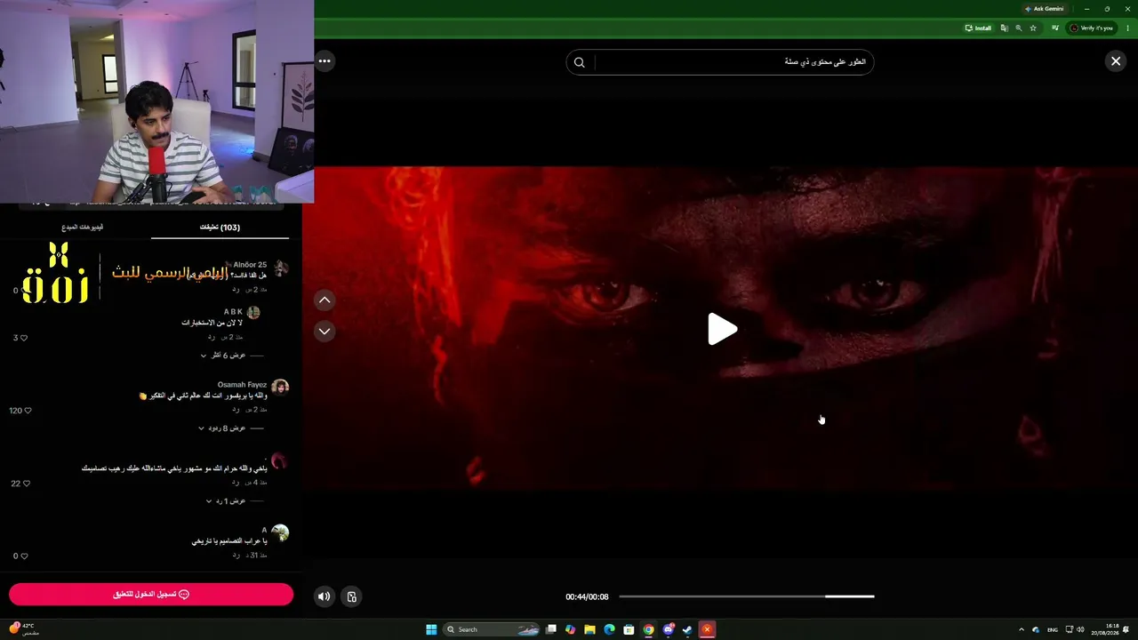Go to previous video with up arrow
The image size is (1138, 640).
[x=325, y=300]
